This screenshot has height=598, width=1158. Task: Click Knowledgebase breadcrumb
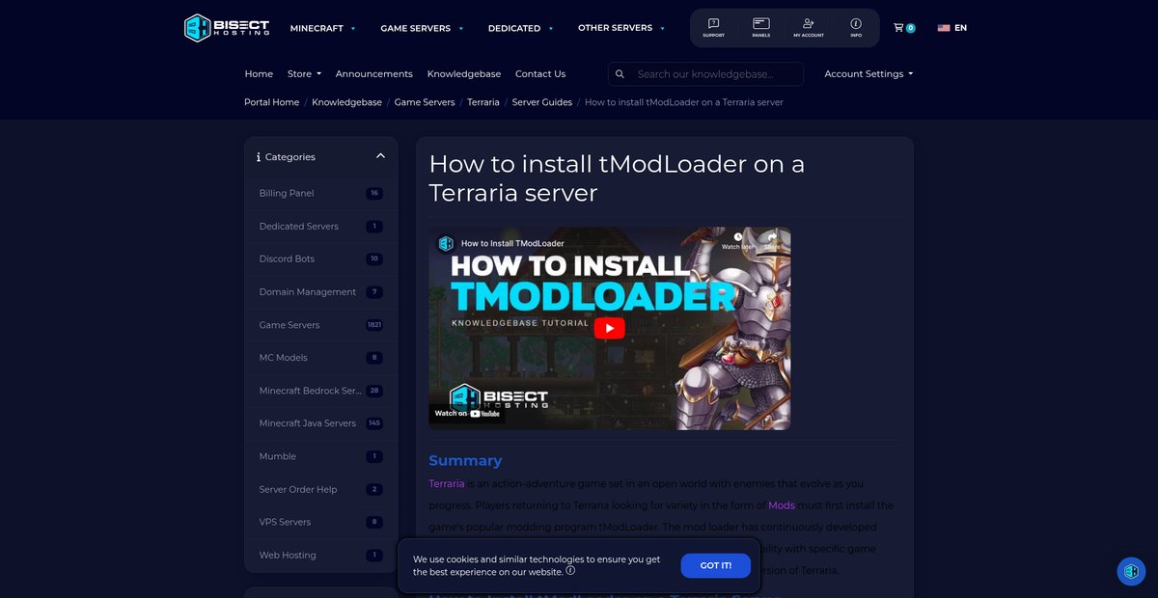346,102
